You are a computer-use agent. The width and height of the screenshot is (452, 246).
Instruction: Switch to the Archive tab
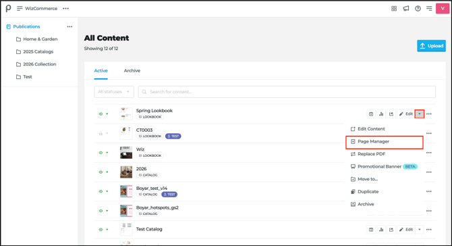click(132, 71)
